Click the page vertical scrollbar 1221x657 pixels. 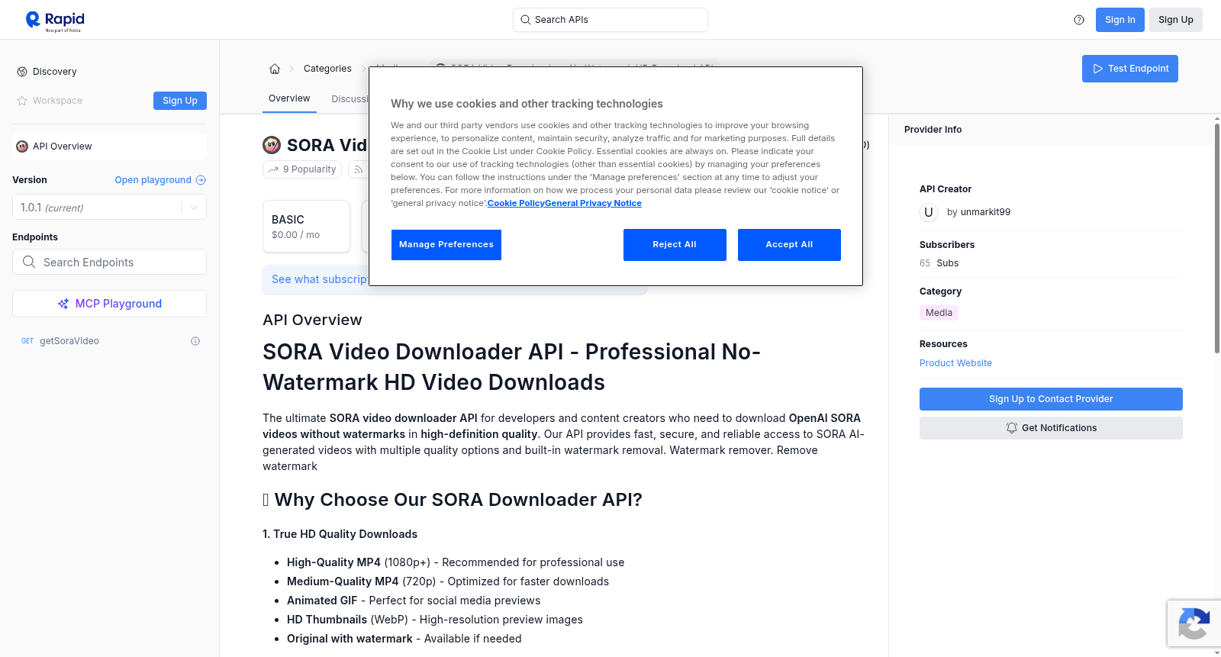pos(1217,238)
